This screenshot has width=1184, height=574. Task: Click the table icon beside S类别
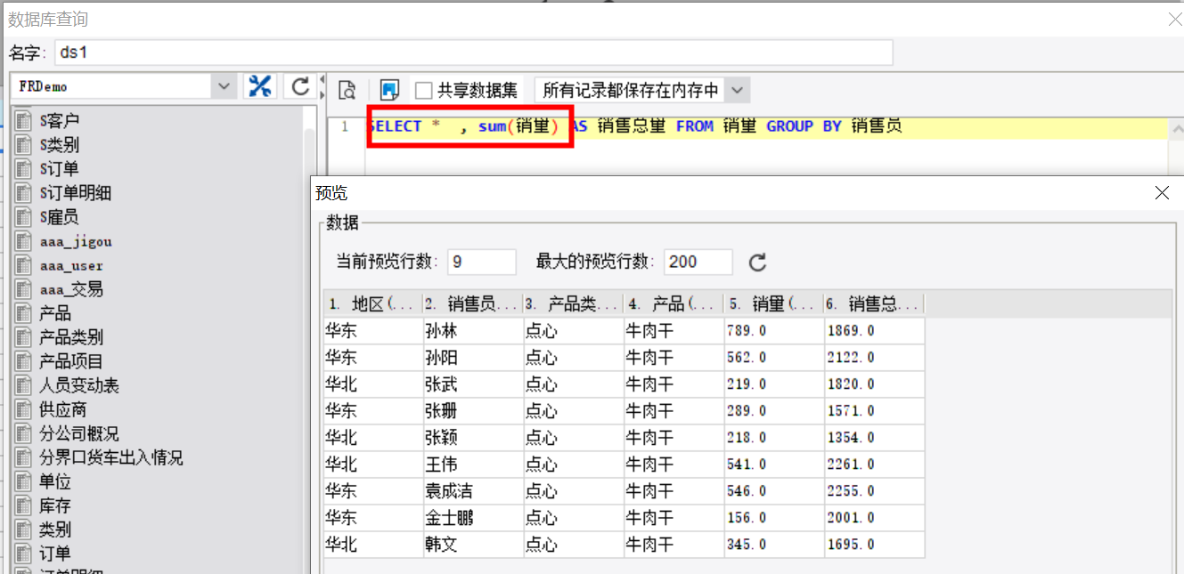(24, 144)
